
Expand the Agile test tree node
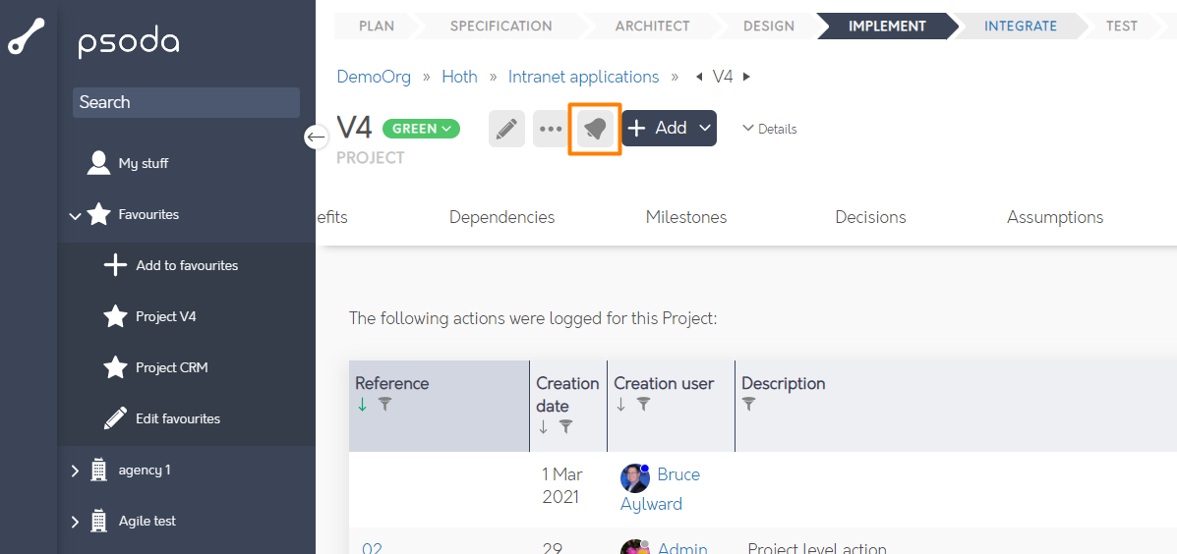75,522
